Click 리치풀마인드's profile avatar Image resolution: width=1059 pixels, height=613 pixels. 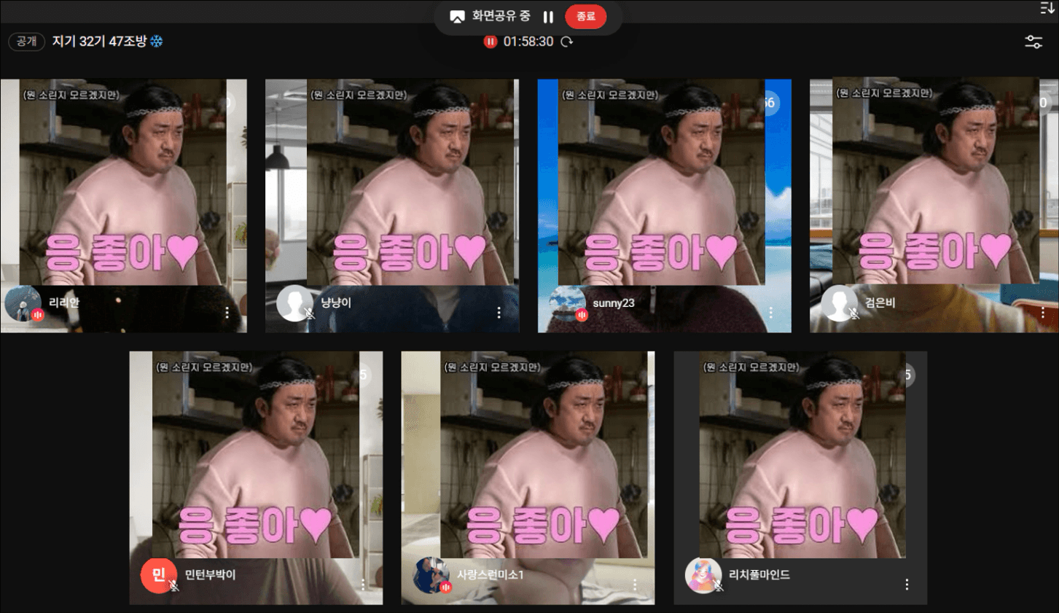(x=703, y=575)
